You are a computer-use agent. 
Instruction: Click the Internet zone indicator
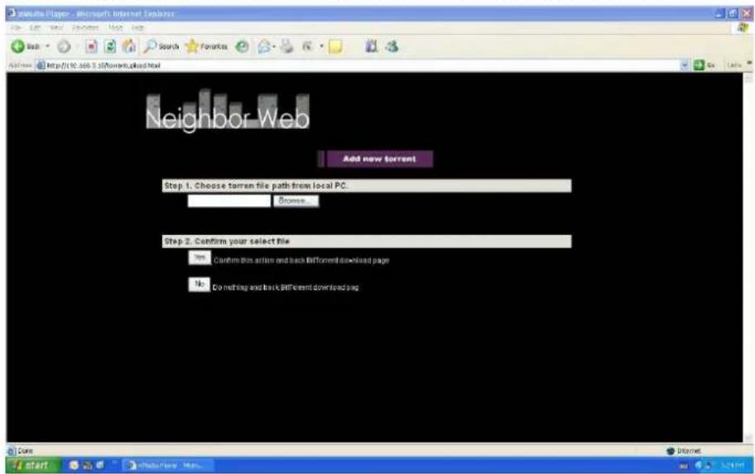click(684, 451)
